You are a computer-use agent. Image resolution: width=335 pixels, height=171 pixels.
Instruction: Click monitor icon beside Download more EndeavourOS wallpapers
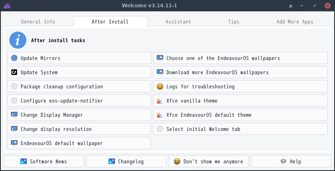[160, 72]
